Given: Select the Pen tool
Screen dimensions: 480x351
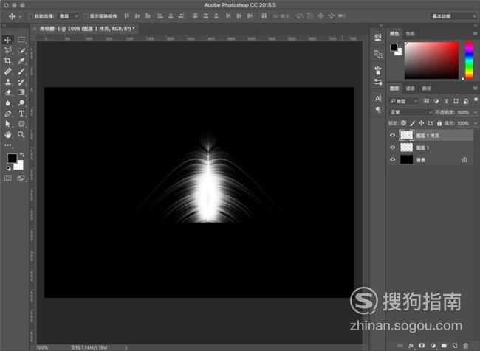Looking at the screenshot, I should coord(7,114).
